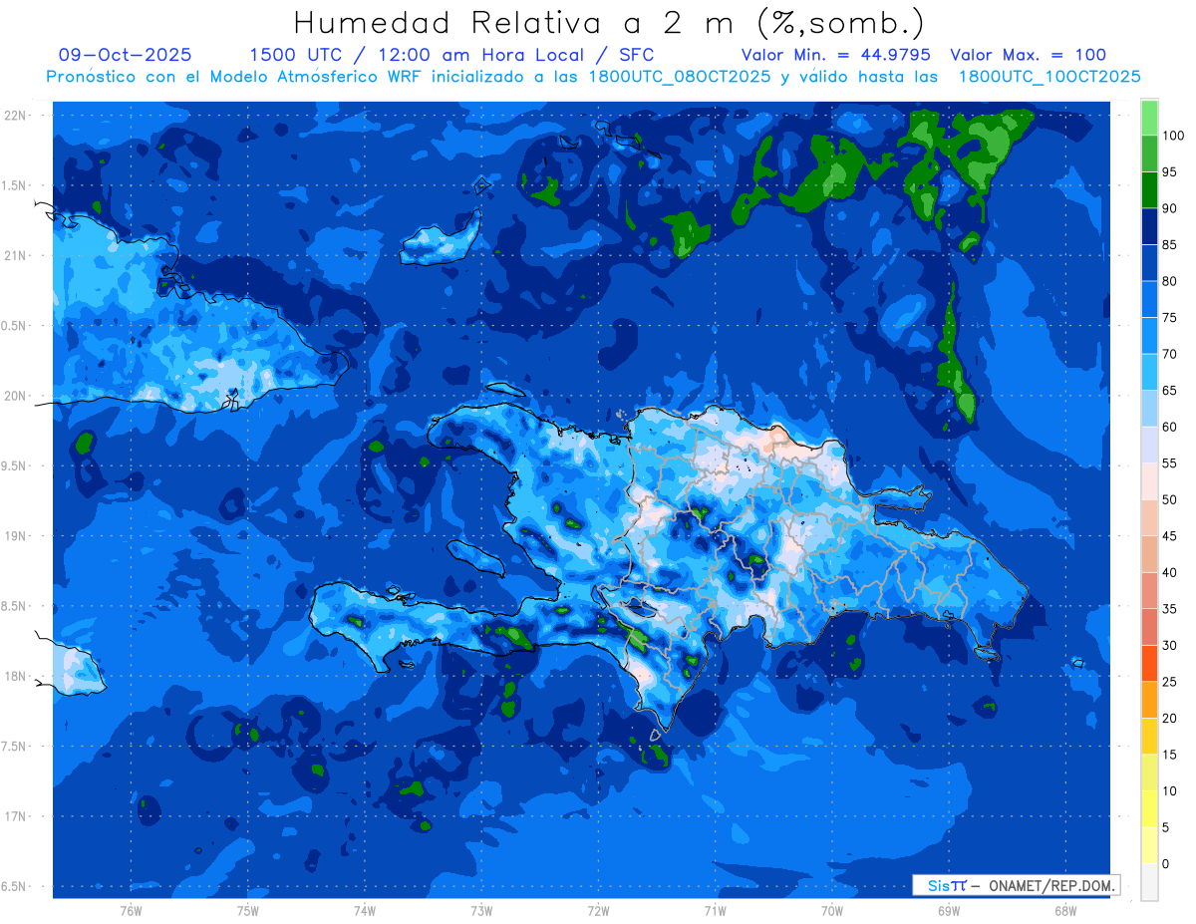Click the longitude label '68W'
The width and height of the screenshot is (1196, 924).
click(1064, 911)
